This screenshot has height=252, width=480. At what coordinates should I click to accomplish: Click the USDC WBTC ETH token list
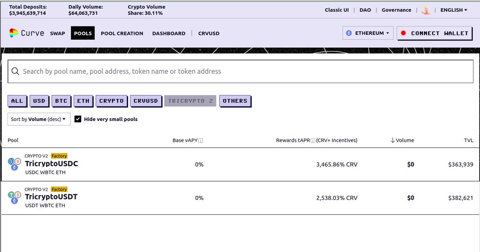click(x=45, y=172)
